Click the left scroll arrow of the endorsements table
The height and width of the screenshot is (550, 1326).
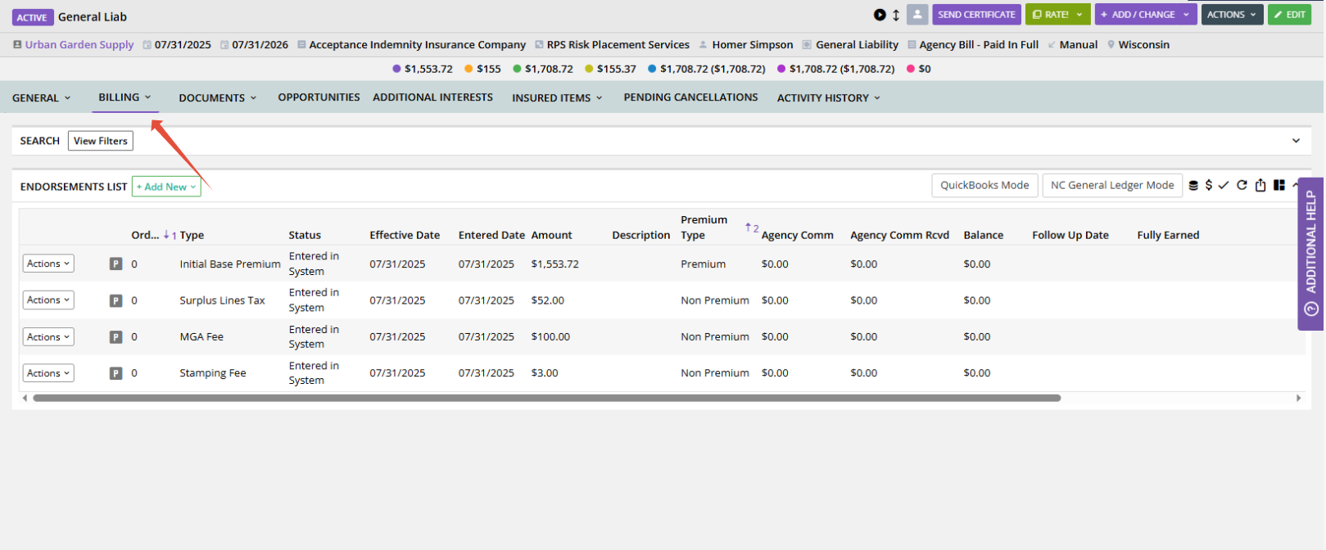25,398
